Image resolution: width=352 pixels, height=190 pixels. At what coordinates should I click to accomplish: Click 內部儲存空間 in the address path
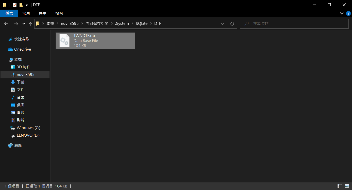point(97,24)
